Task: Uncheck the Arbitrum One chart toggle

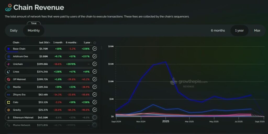Action: click(x=95, y=56)
